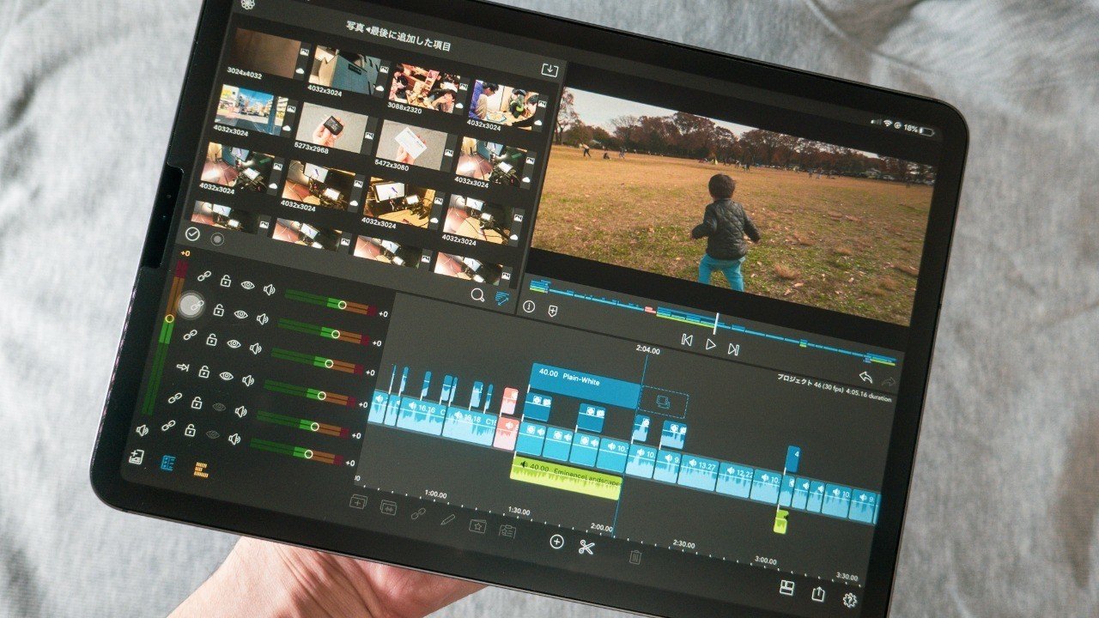Open the library search magnifier
This screenshot has height=618, width=1099.
tap(477, 294)
